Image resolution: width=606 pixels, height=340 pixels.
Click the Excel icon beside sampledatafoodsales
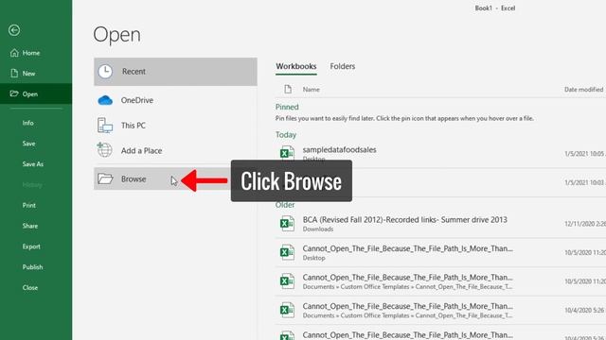pyautogui.click(x=287, y=153)
